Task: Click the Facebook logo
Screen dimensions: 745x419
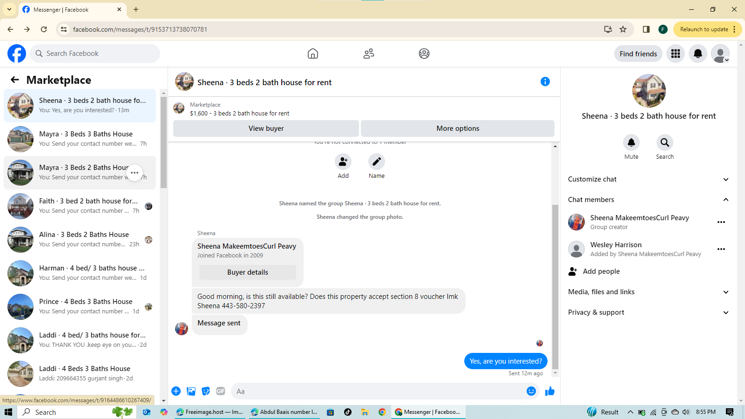Action: pyautogui.click(x=17, y=54)
